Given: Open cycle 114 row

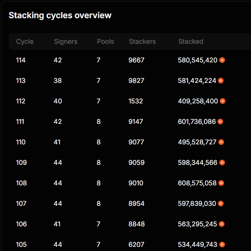Looking at the screenshot, I should click(x=130, y=60).
